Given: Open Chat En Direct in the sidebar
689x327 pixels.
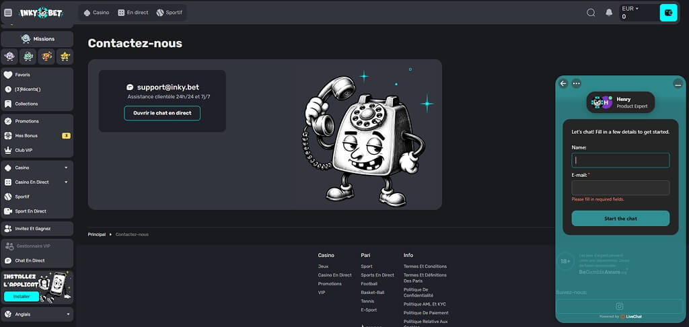Looking at the screenshot, I should (37, 260).
